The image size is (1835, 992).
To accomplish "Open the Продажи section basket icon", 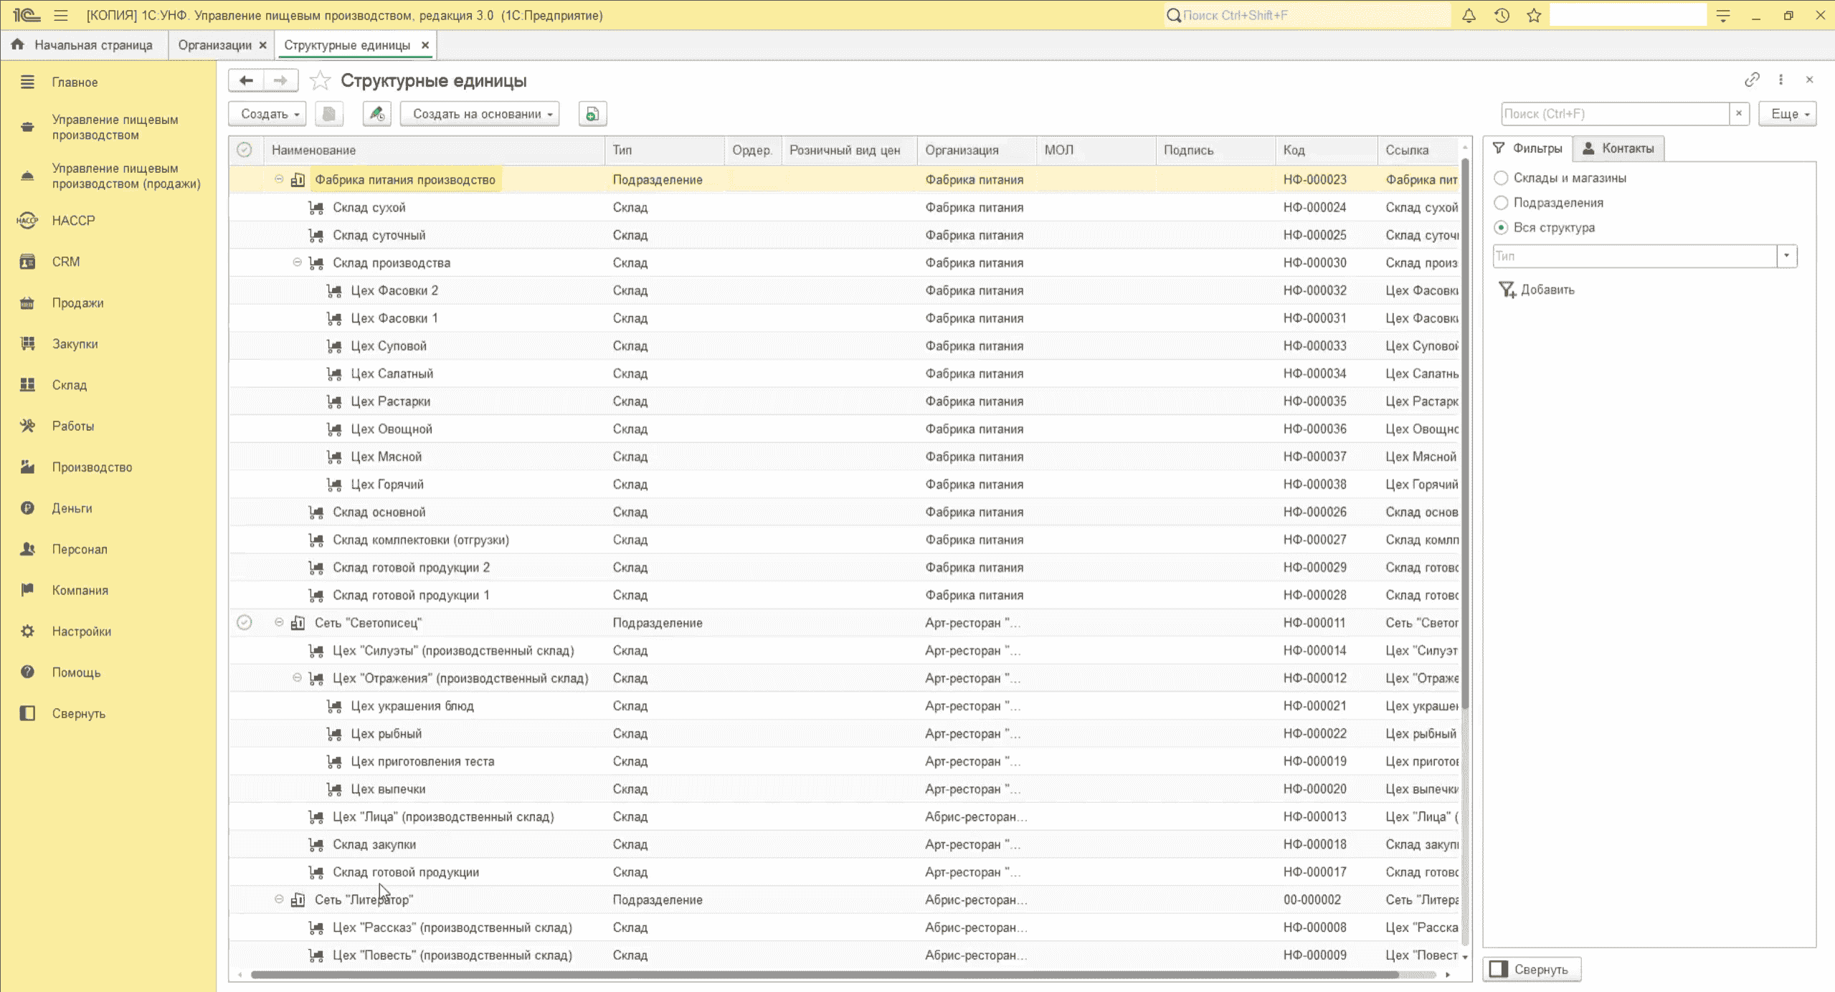I will 27,302.
